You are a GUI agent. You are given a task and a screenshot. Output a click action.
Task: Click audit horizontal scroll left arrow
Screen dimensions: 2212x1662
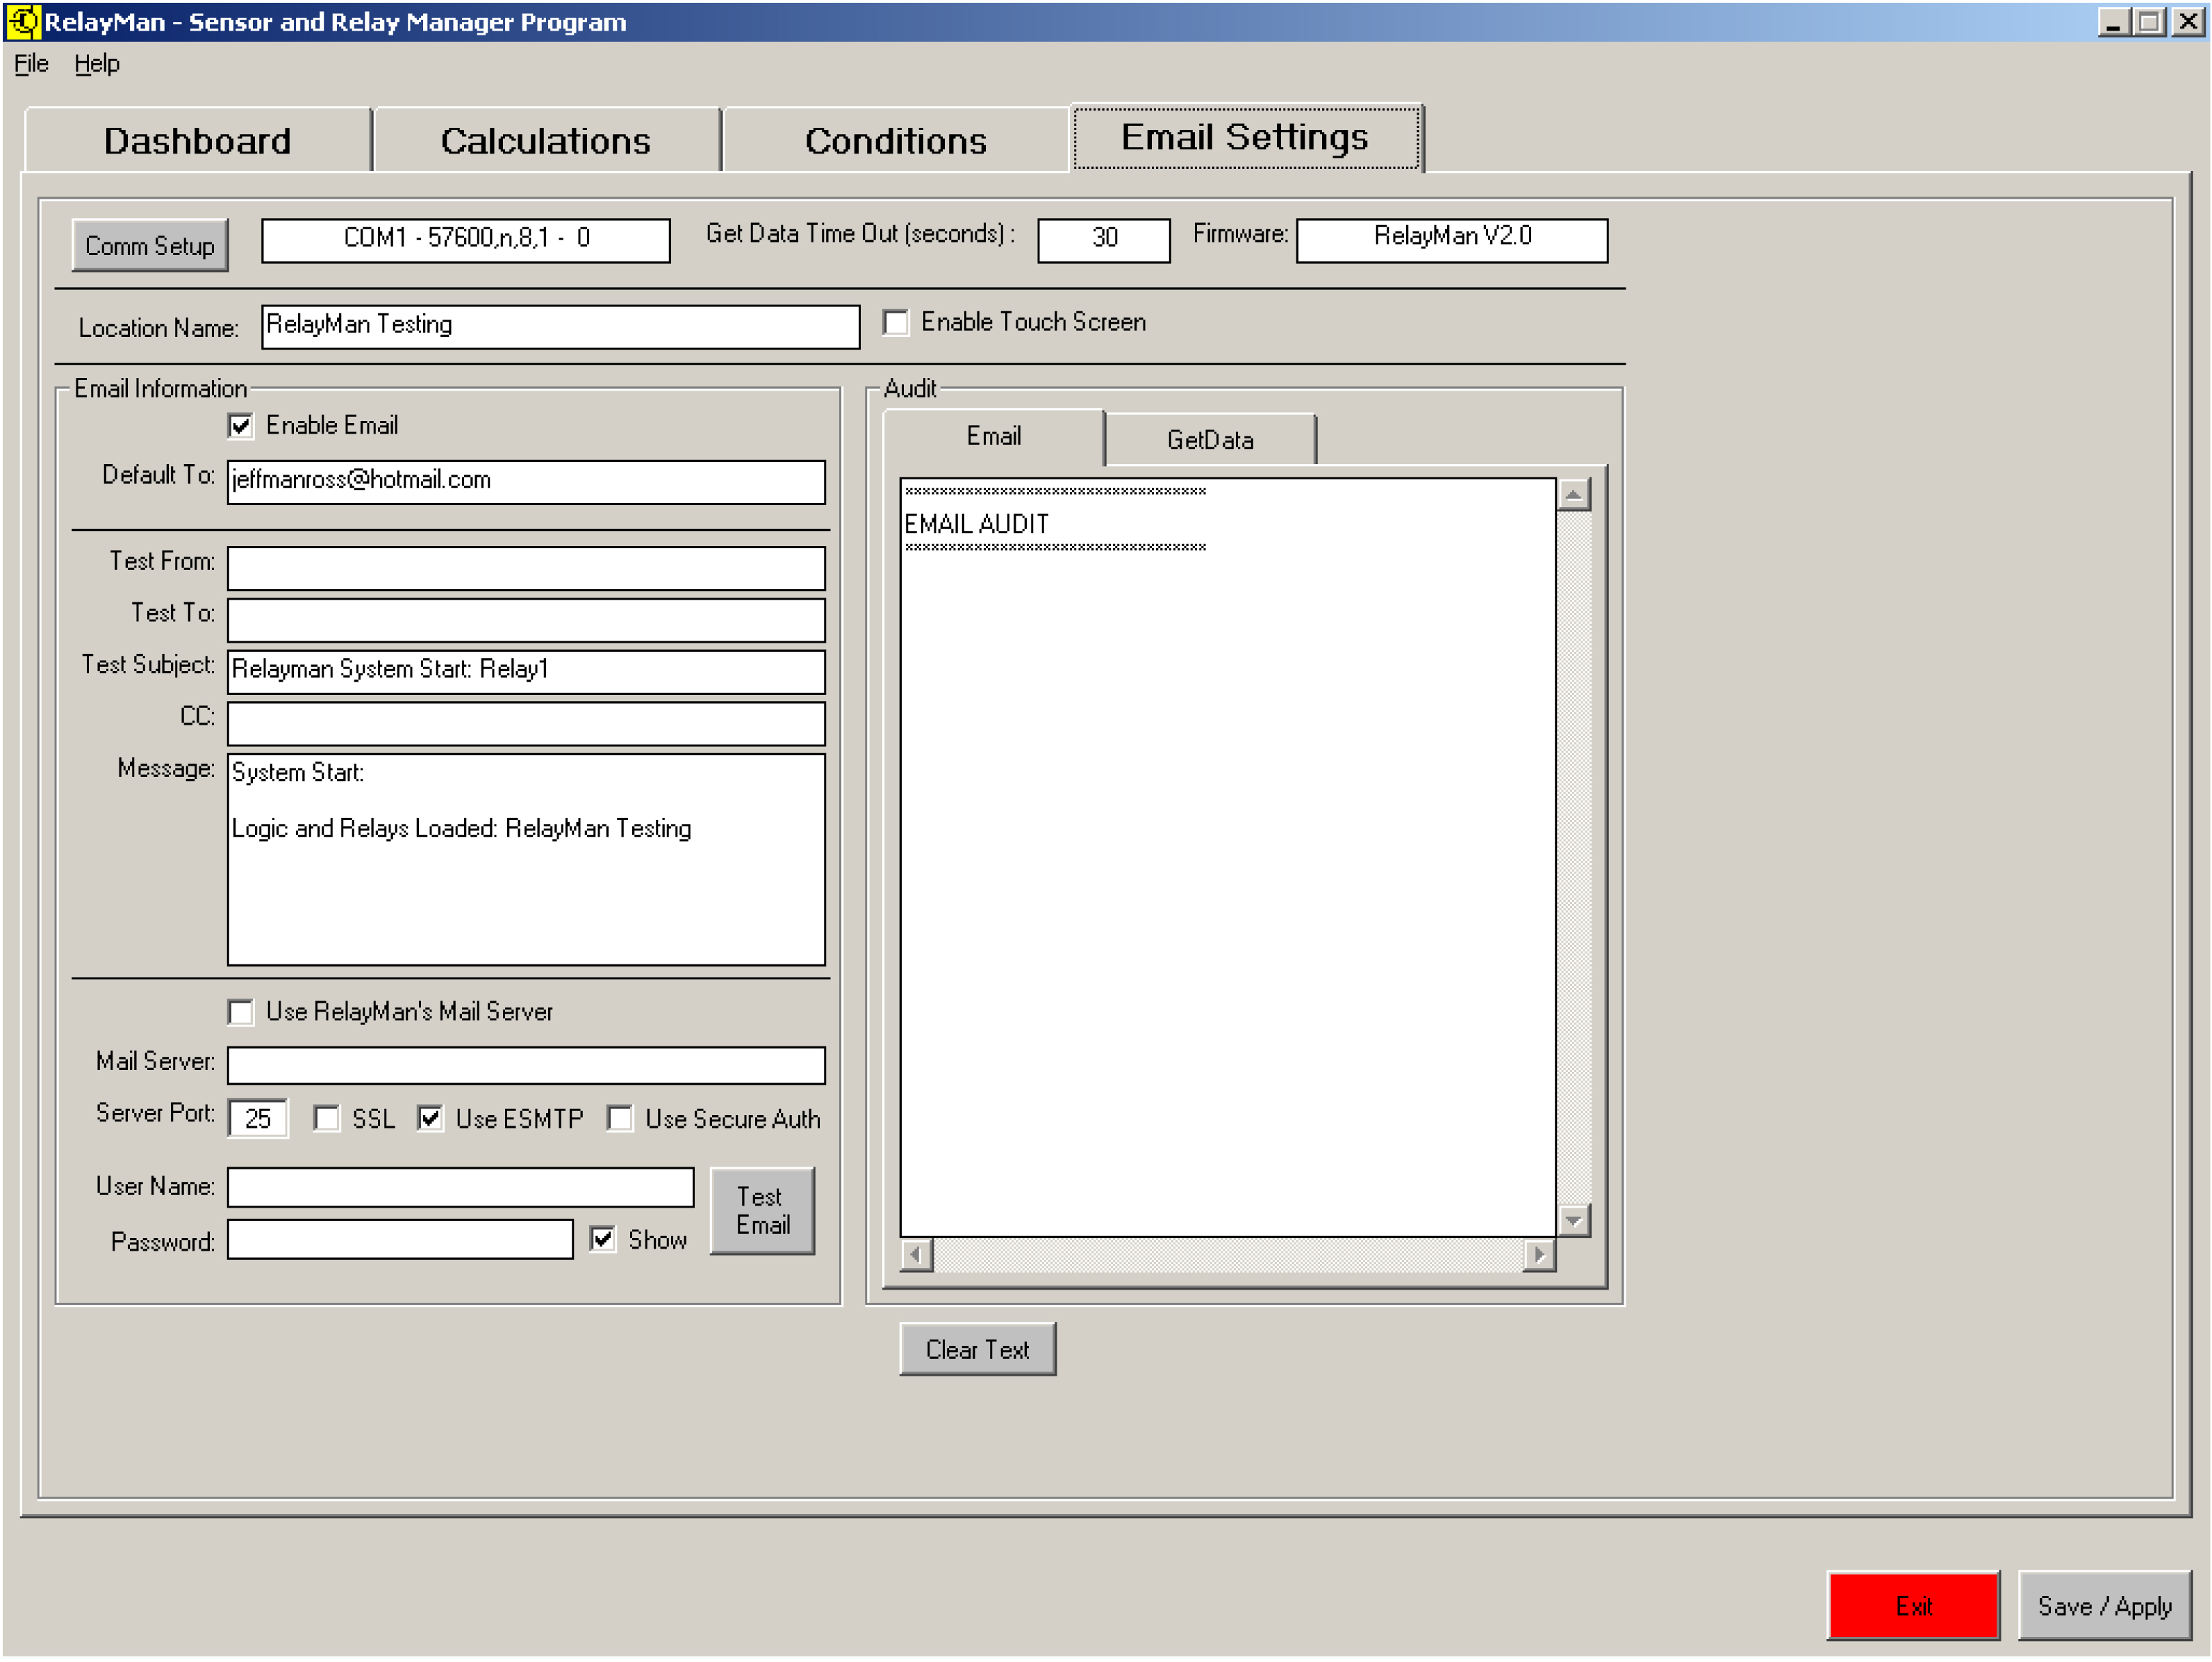pyautogui.click(x=916, y=1255)
